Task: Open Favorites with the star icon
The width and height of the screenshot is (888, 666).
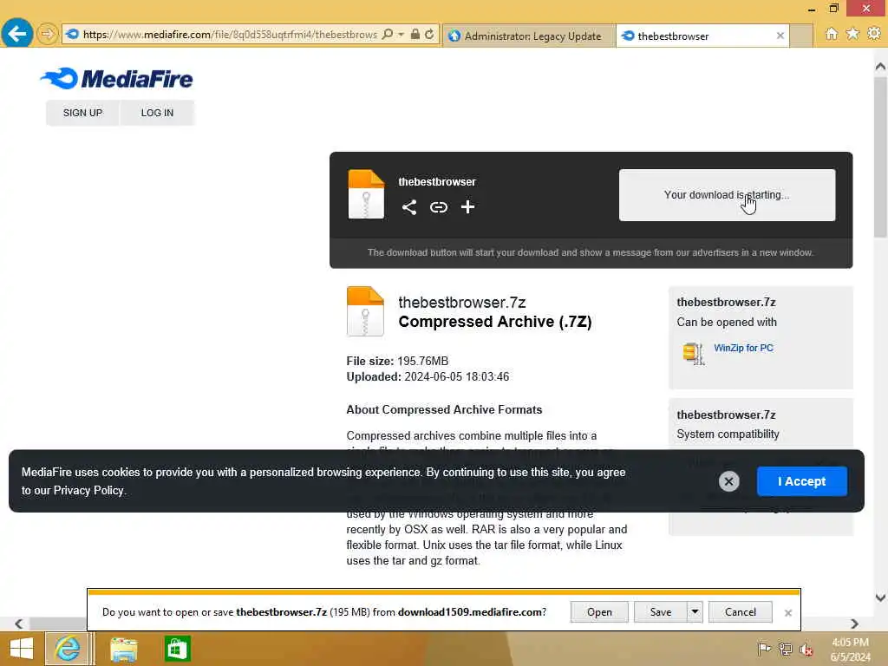Action: click(x=852, y=34)
